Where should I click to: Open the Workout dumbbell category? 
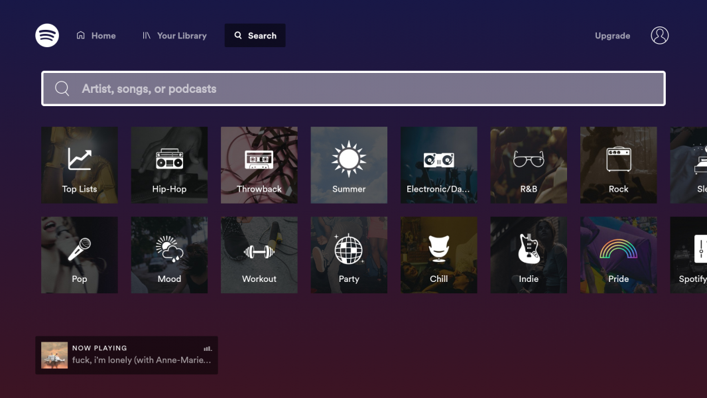coord(259,255)
